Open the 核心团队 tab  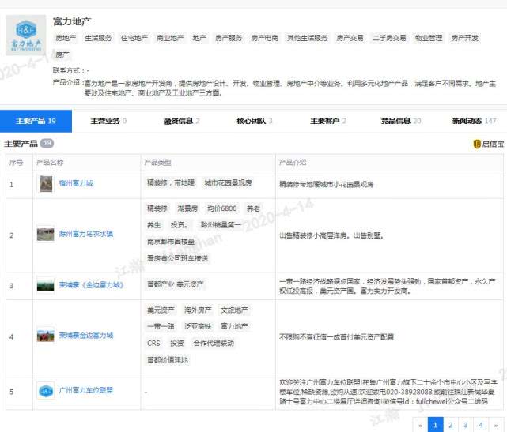[x=254, y=121]
